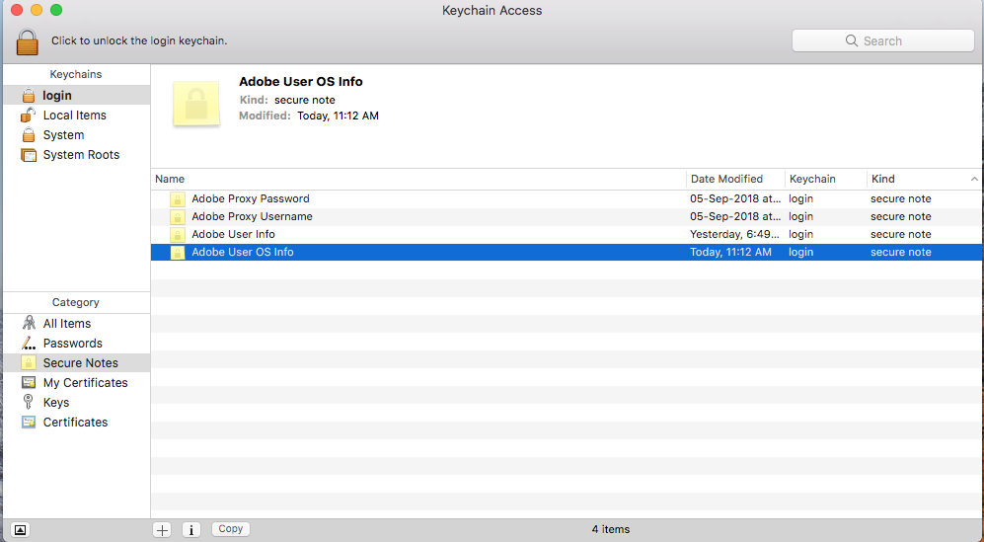Image resolution: width=984 pixels, height=542 pixels.
Task: Show the Certificates category
Action: pyautogui.click(x=77, y=422)
